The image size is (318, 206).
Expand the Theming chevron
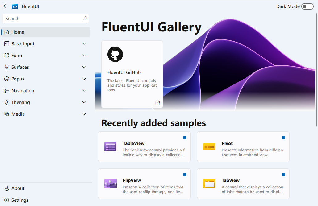(84, 102)
